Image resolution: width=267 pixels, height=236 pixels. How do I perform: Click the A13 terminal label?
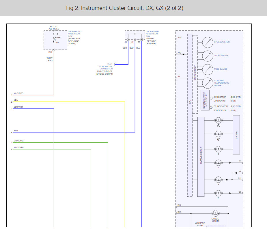(x=180, y=38)
